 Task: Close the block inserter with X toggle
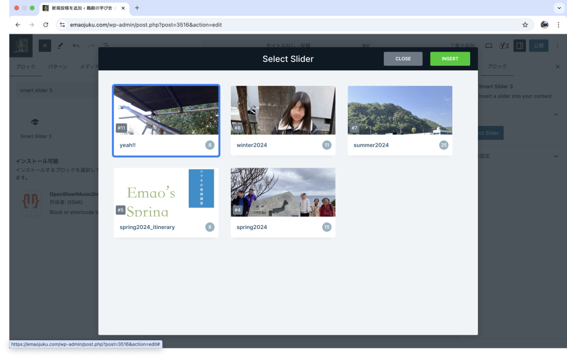[45, 45]
